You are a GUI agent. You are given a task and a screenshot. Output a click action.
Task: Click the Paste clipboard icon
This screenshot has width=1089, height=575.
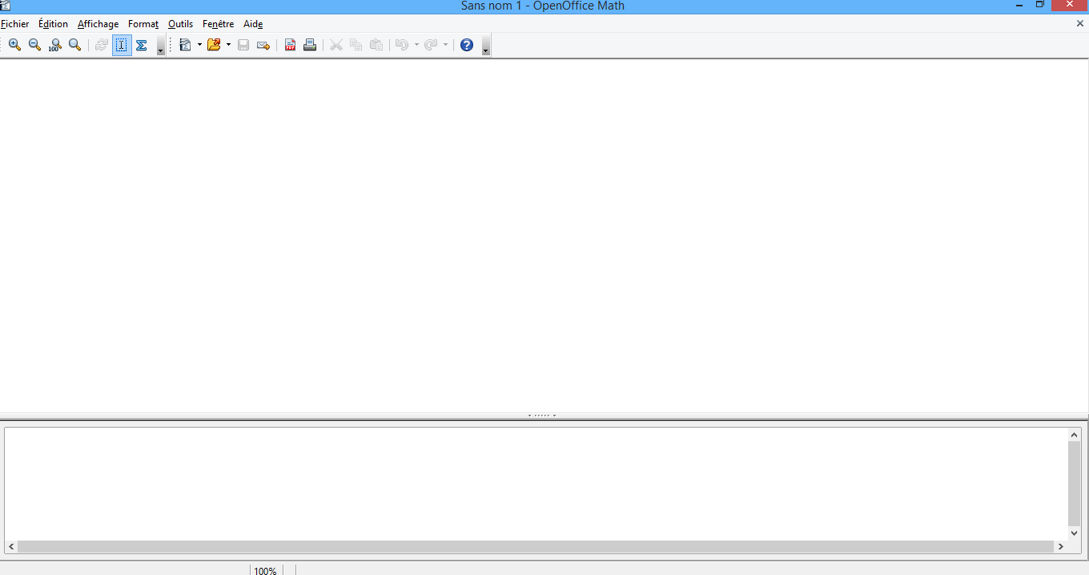(x=376, y=45)
